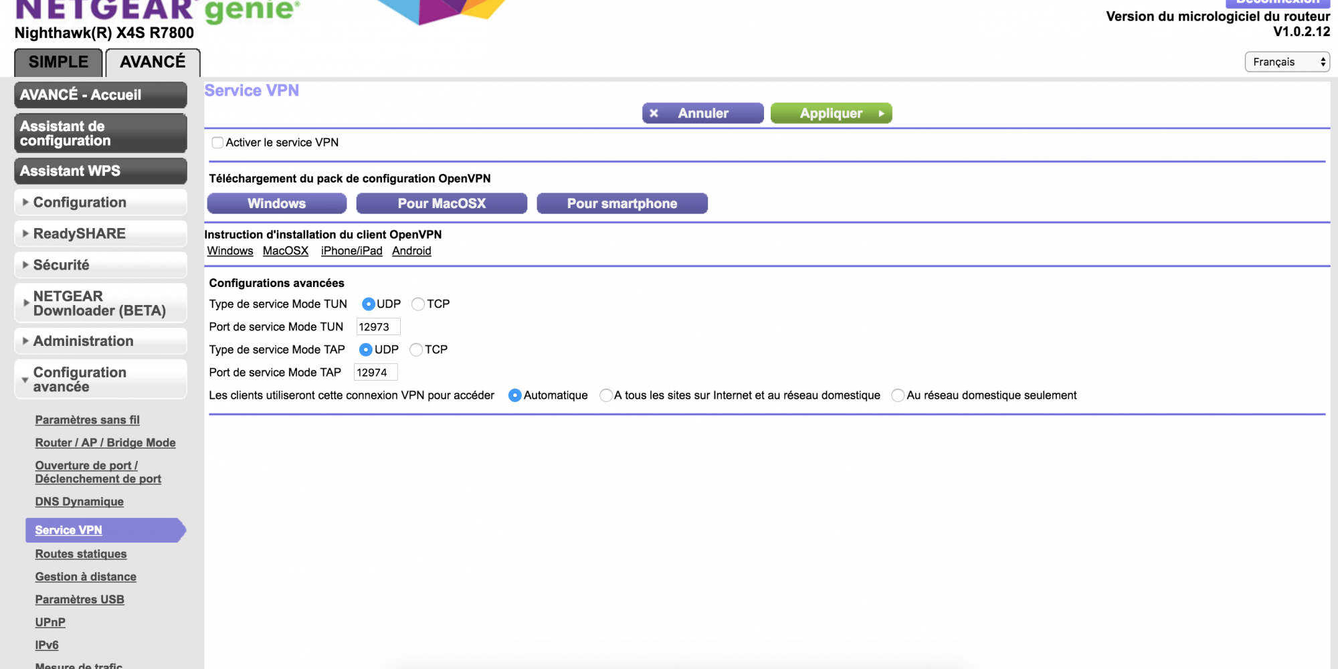Choose 'Au réseau domestique seulement' option
This screenshot has width=1338, height=669.
pos(898,395)
